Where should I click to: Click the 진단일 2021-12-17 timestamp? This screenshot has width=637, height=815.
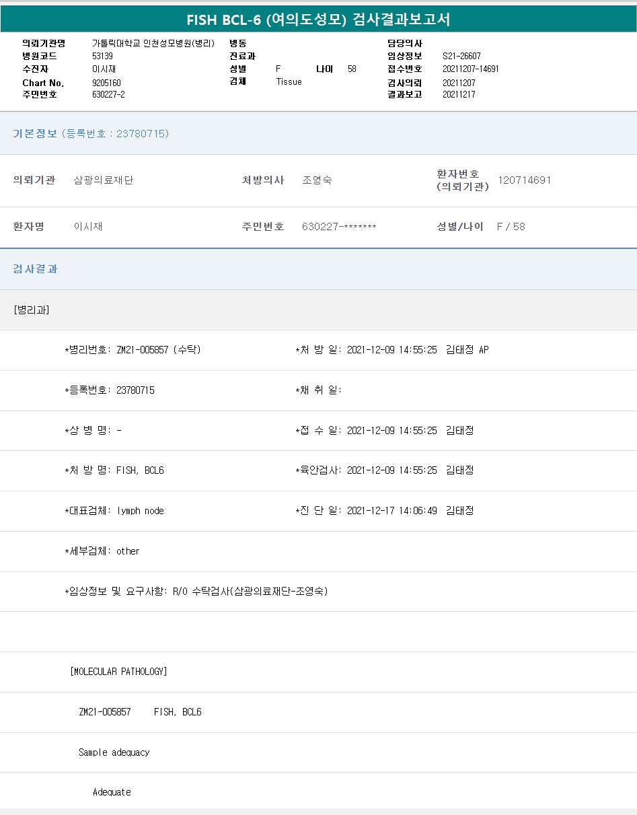(391, 511)
